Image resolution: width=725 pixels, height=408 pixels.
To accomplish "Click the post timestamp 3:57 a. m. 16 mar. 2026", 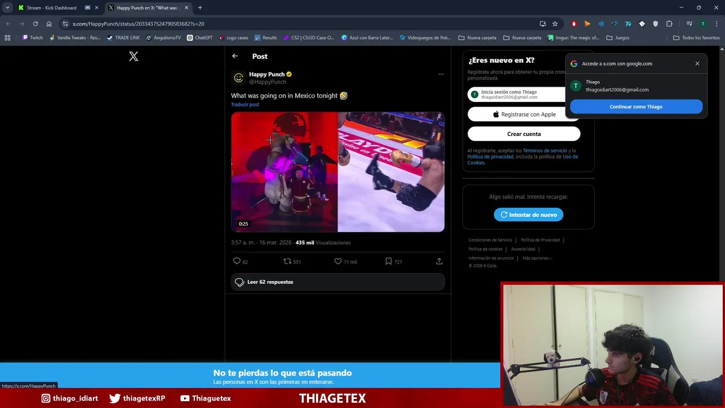I will pos(261,243).
